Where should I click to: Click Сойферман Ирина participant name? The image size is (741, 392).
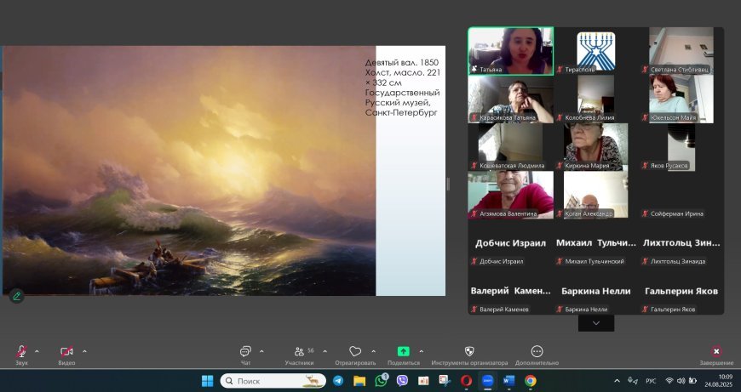677,213
